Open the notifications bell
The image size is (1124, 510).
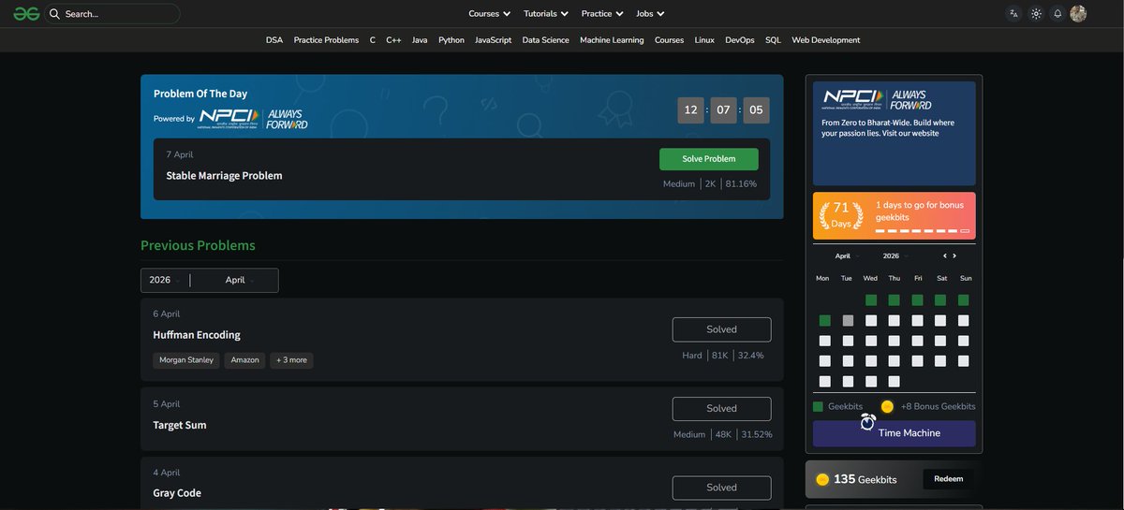click(1057, 14)
